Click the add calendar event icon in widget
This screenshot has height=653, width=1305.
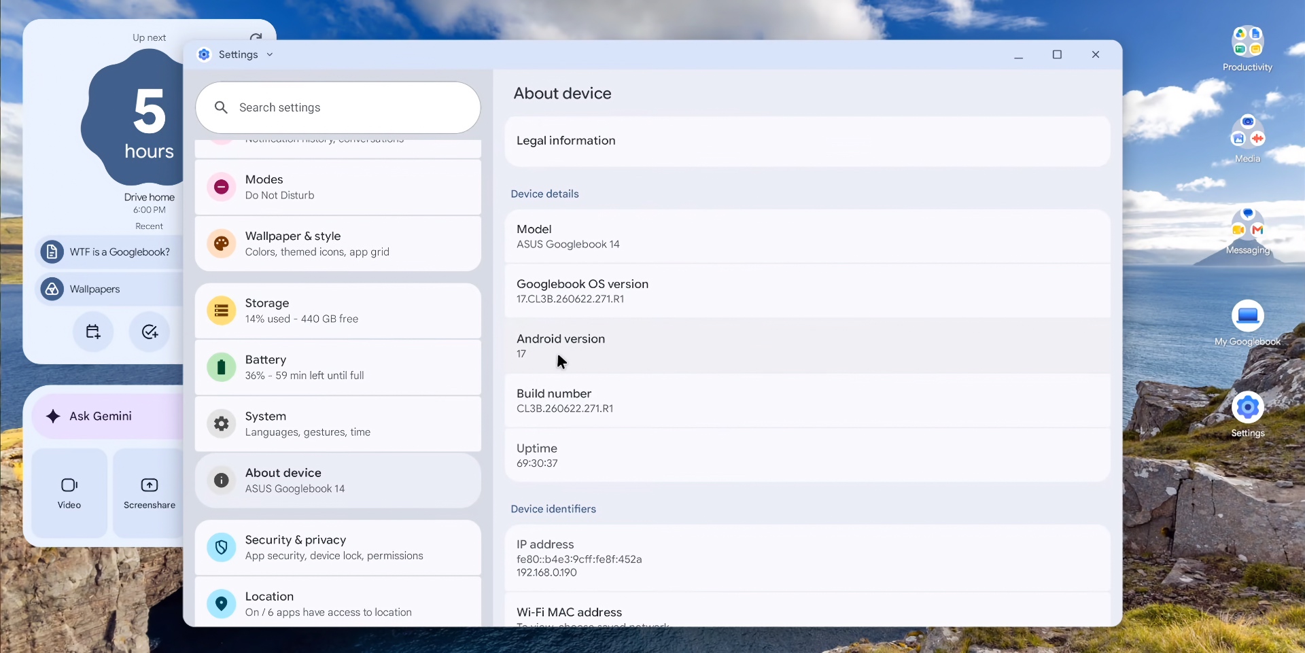point(93,332)
